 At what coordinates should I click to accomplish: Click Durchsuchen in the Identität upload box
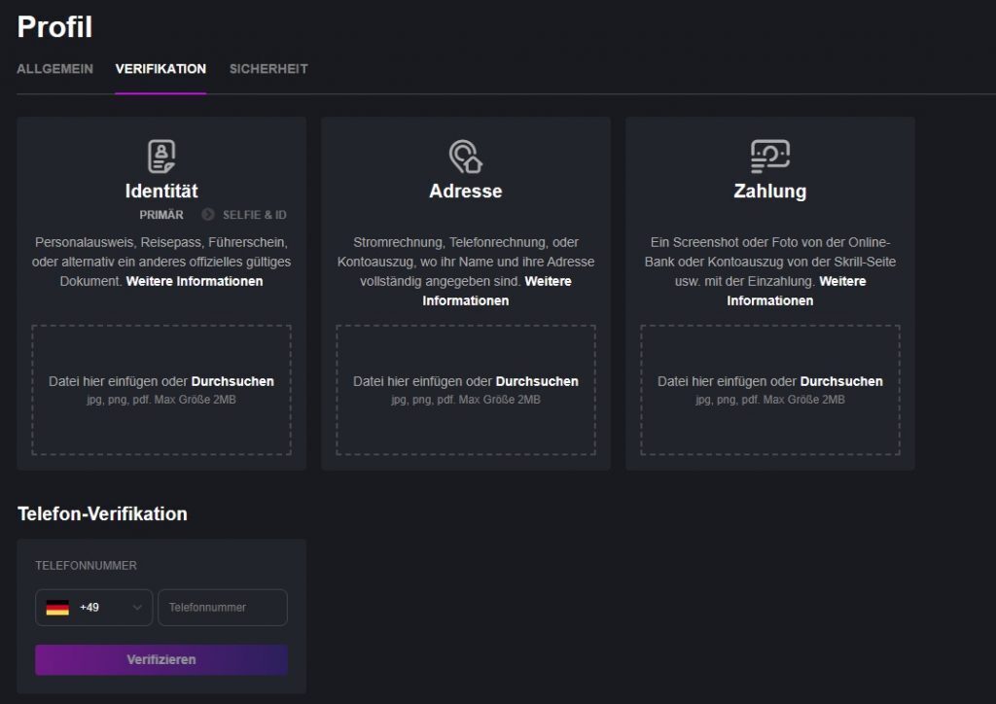click(232, 381)
